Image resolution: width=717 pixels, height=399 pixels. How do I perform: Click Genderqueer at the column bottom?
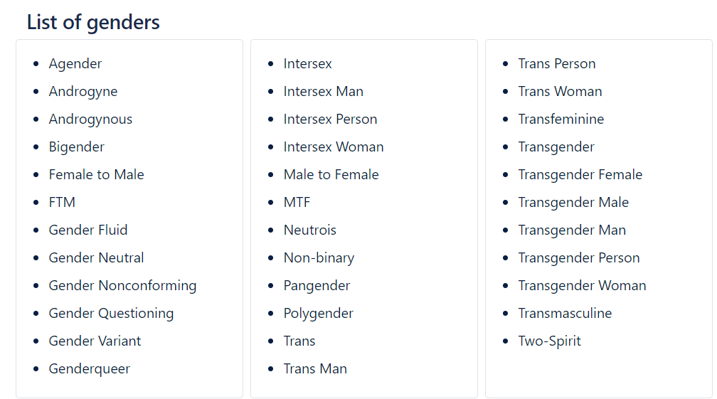(x=90, y=369)
